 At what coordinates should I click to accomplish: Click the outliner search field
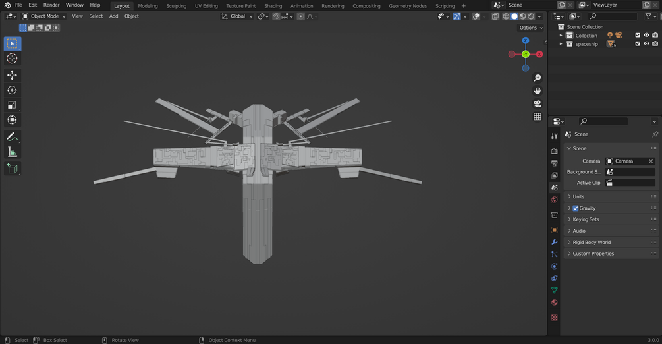613,16
